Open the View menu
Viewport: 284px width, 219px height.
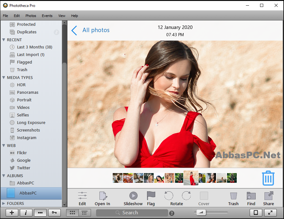pyautogui.click(x=62, y=16)
